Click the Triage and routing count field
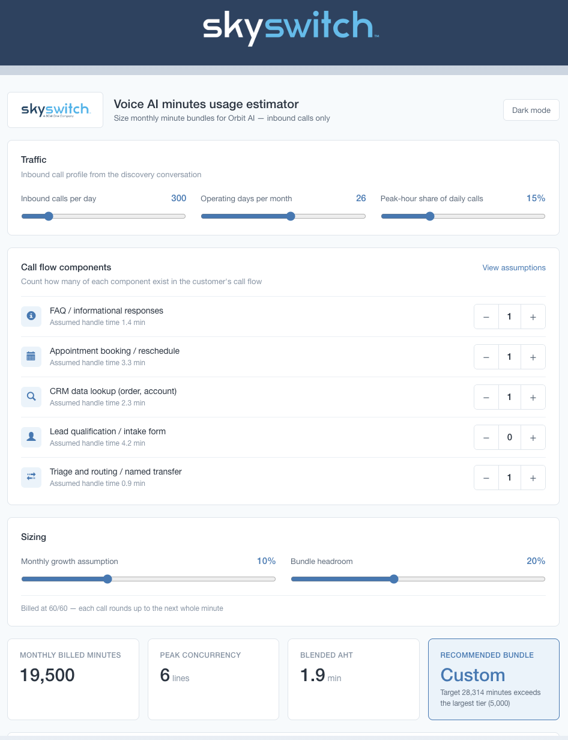Screen dimensions: 568x740 tap(510, 478)
